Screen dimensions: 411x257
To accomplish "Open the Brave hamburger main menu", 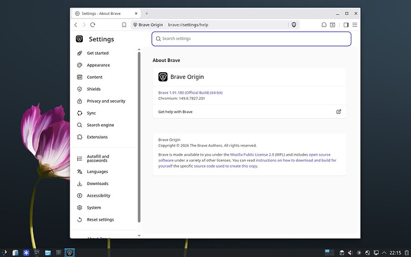I will (354, 24).
